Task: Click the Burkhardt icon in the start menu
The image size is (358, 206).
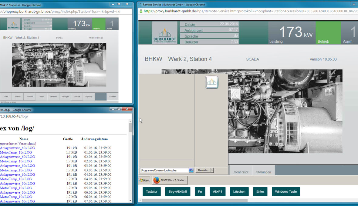Action: [211, 82]
